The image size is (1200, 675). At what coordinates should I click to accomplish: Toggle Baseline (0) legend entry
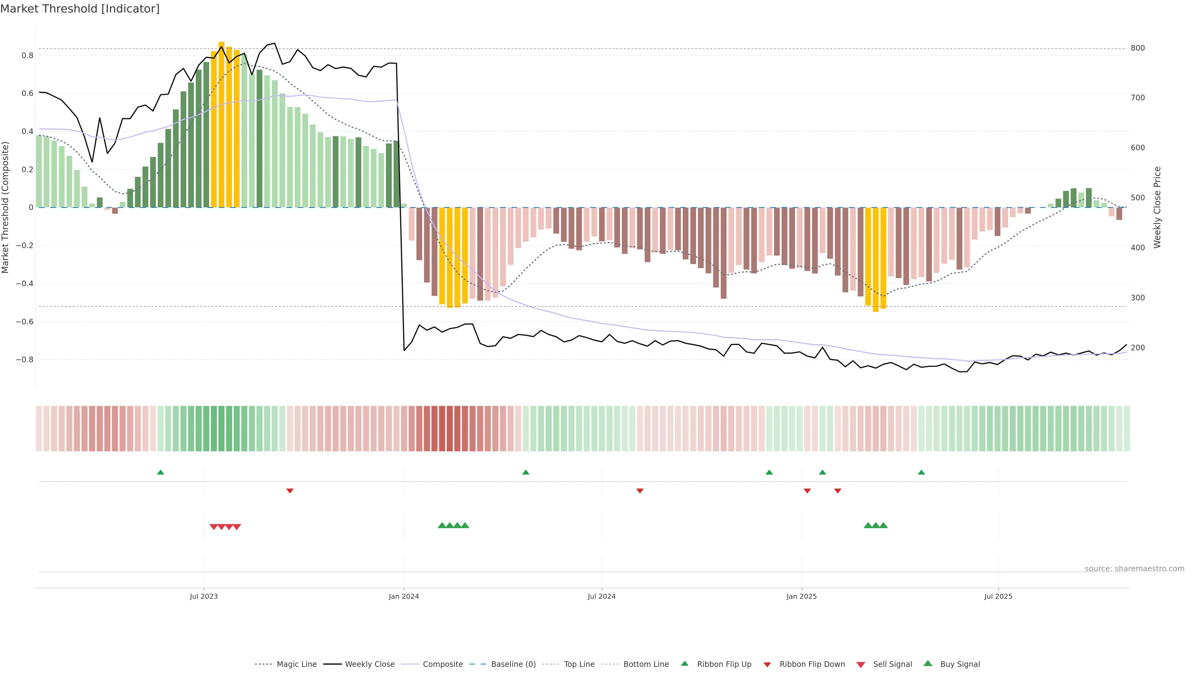pyautogui.click(x=513, y=664)
